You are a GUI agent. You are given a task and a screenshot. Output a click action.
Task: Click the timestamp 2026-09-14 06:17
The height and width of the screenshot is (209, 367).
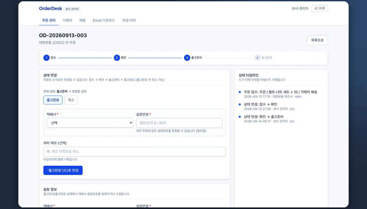[257, 121]
